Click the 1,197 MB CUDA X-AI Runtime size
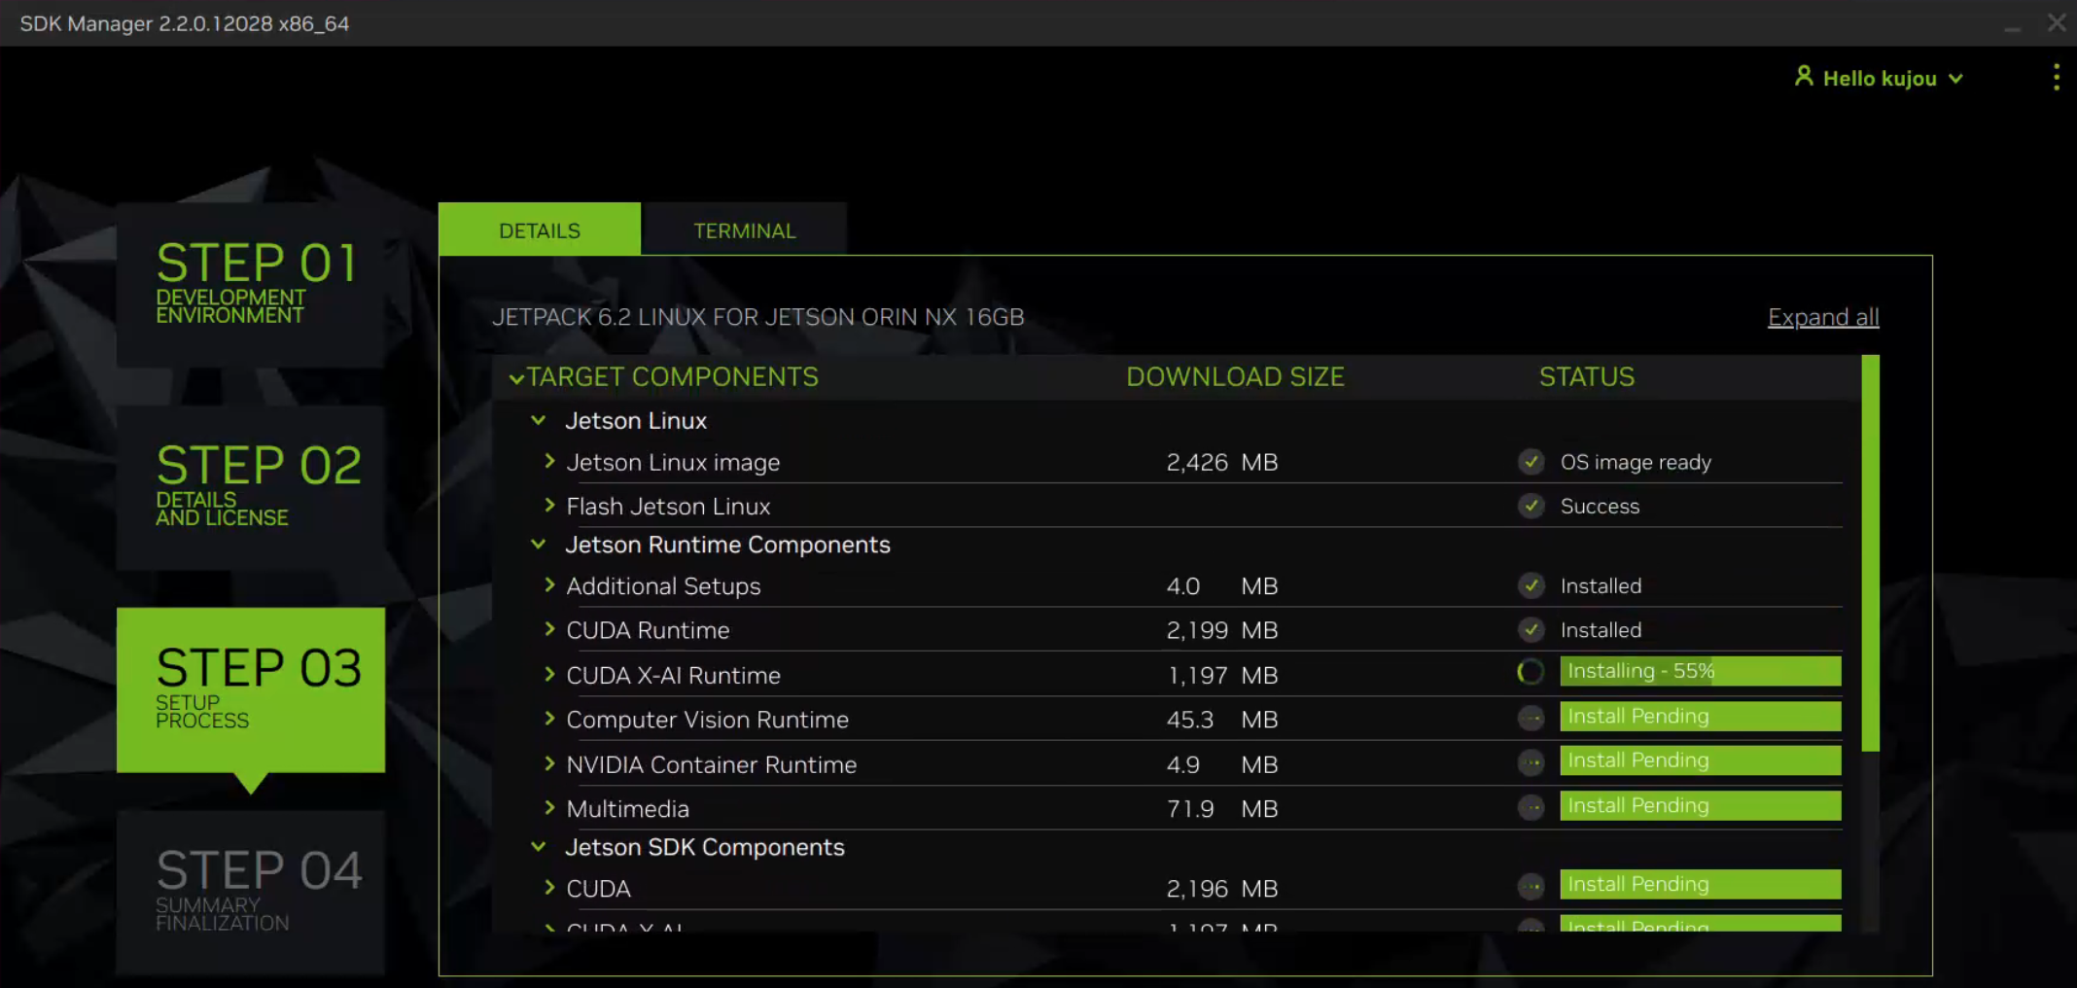 (1222, 675)
